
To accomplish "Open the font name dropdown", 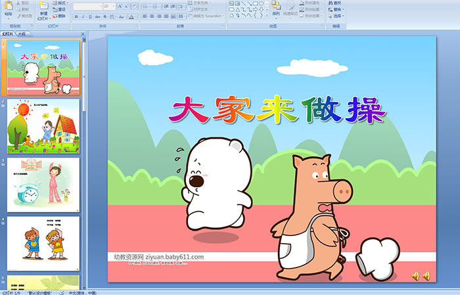I will tap(101, 6).
